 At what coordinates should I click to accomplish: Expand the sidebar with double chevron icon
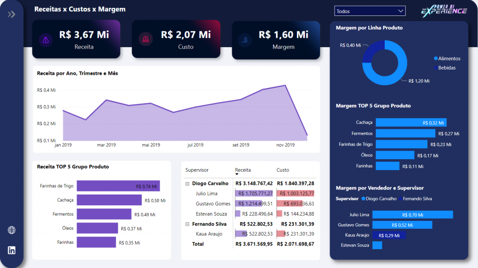[12, 14]
